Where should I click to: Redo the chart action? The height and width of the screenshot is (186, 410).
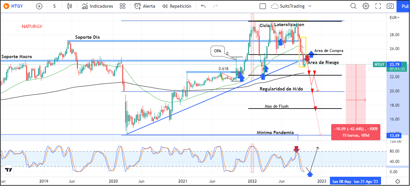coord(215,6)
